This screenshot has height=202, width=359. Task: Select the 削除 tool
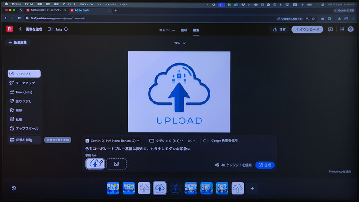coord(24,110)
